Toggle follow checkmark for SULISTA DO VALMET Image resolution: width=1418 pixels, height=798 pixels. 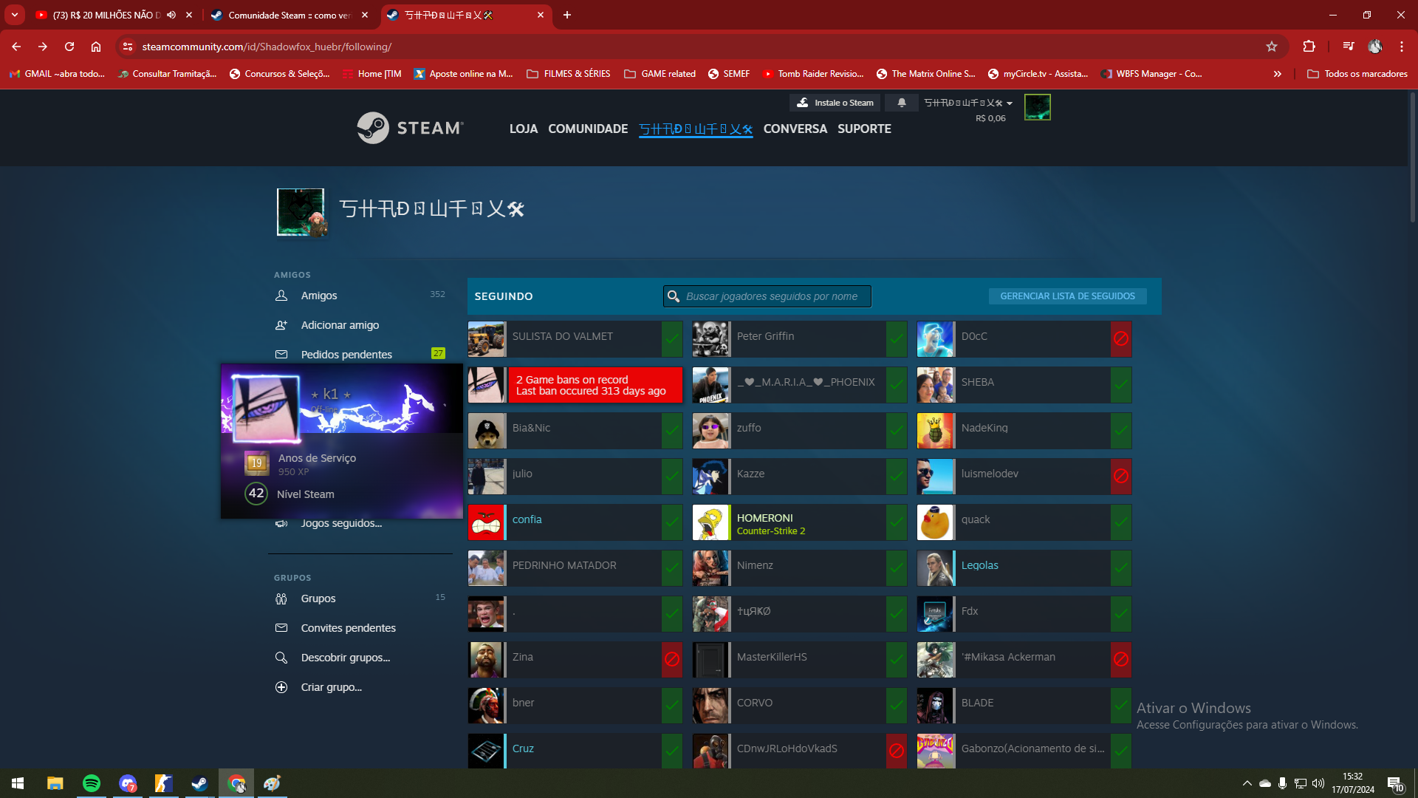click(x=672, y=339)
